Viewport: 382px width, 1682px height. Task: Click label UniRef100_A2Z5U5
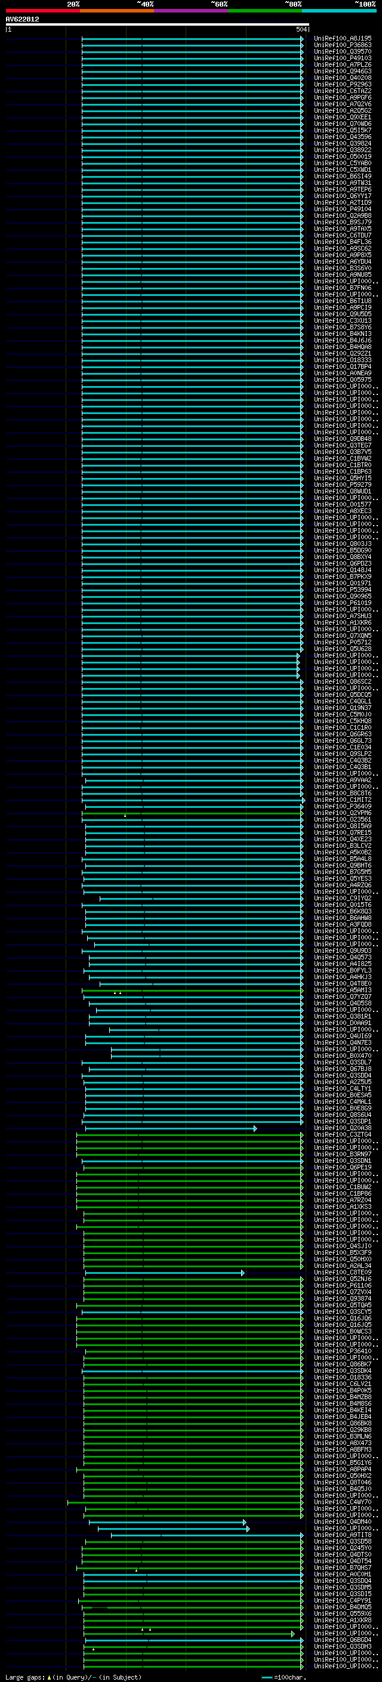tap(343, 1082)
